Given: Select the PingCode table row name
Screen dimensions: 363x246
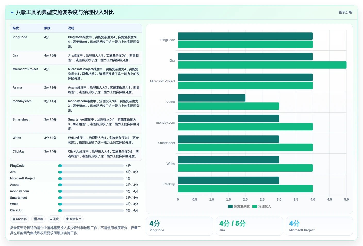Looking at the screenshot, I should click(20, 37).
